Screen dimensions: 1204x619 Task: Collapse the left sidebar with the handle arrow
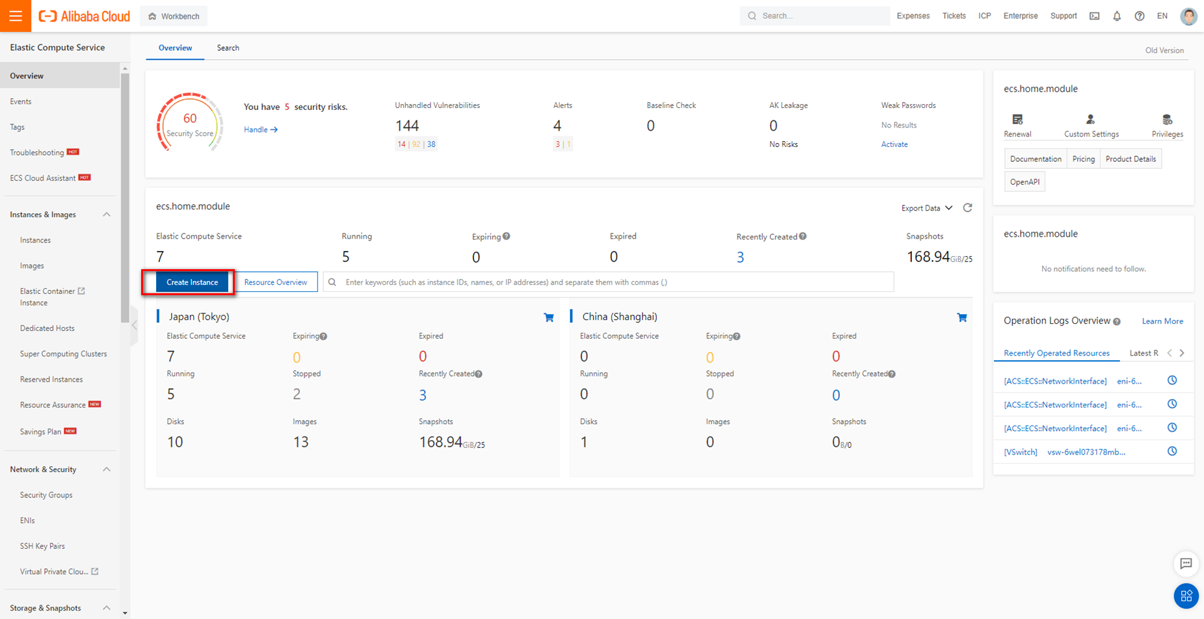(134, 324)
